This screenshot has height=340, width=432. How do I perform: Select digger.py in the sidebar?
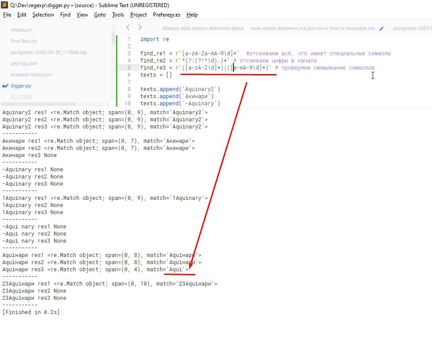coord(21,86)
